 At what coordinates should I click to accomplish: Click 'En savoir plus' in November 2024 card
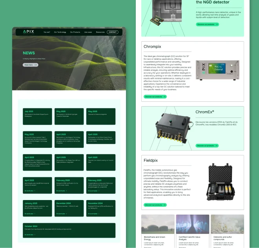(x=93, y=214)
